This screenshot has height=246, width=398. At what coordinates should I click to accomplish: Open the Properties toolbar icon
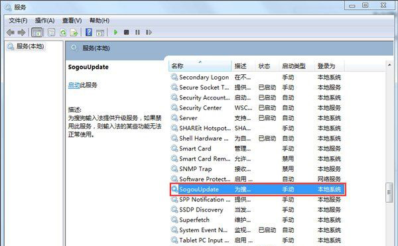pos(52,32)
